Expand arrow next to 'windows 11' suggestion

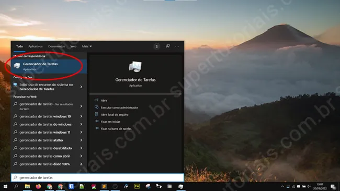coord(81,132)
